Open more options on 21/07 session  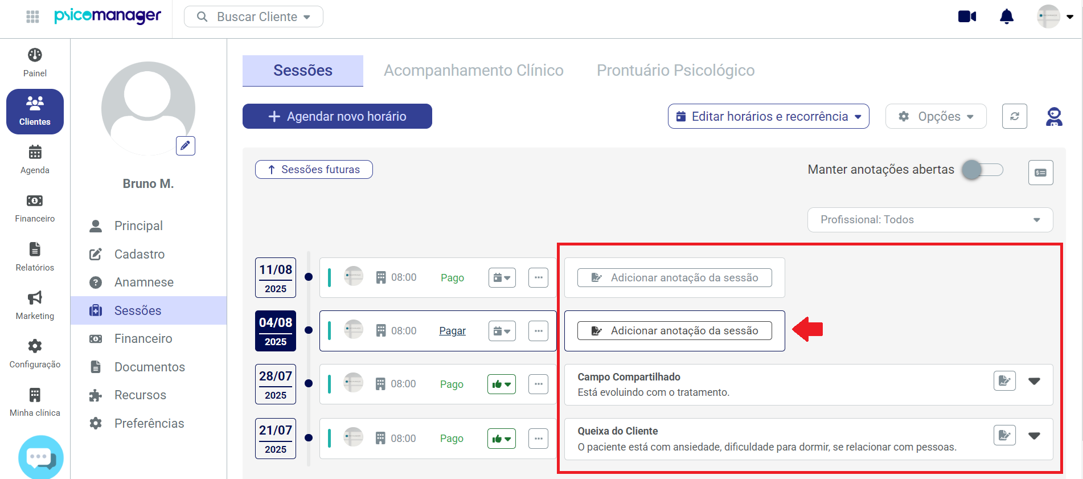(538, 439)
